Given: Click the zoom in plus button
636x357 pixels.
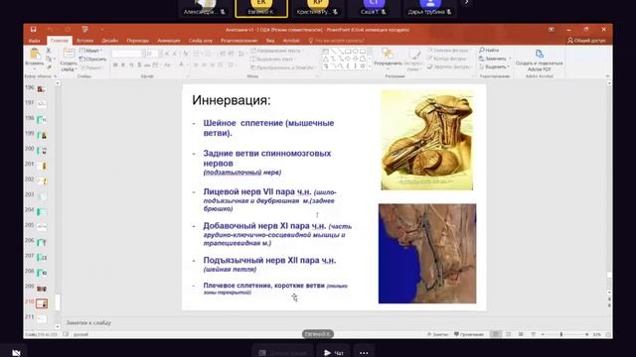Looking at the screenshot, I should pos(587,334).
